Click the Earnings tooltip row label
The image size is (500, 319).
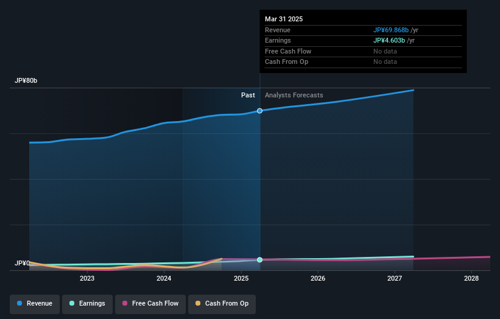tap(278, 40)
